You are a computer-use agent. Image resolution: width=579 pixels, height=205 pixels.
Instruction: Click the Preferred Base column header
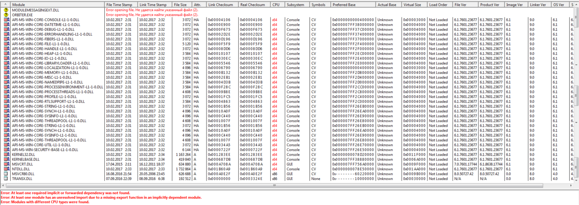click(353, 4)
